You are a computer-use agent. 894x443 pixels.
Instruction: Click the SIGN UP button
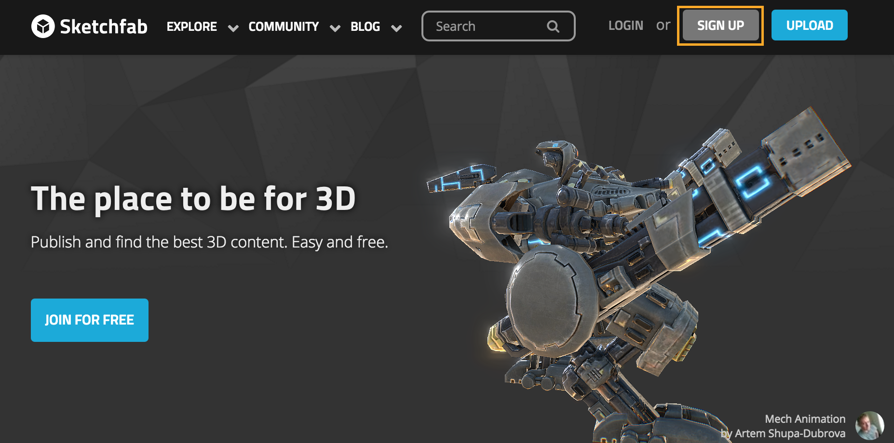coord(720,26)
